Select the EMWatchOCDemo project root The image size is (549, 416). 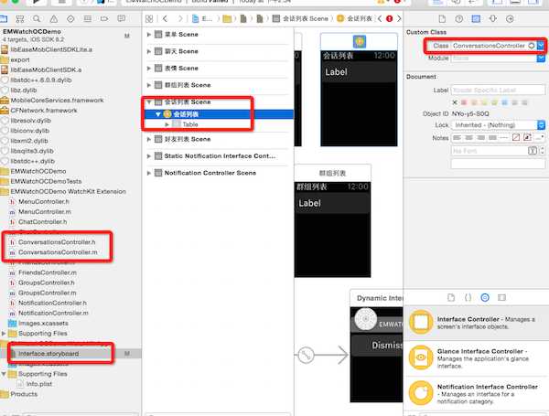(31, 31)
